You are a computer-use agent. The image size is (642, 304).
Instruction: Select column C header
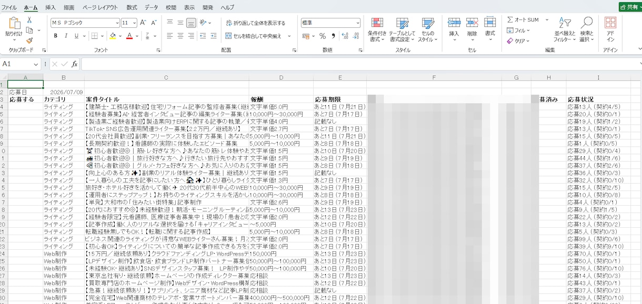[x=166, y=77]
